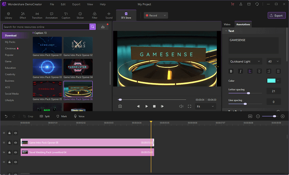
Task: Click the Stop playback button
Action: [x=154, y=106]
